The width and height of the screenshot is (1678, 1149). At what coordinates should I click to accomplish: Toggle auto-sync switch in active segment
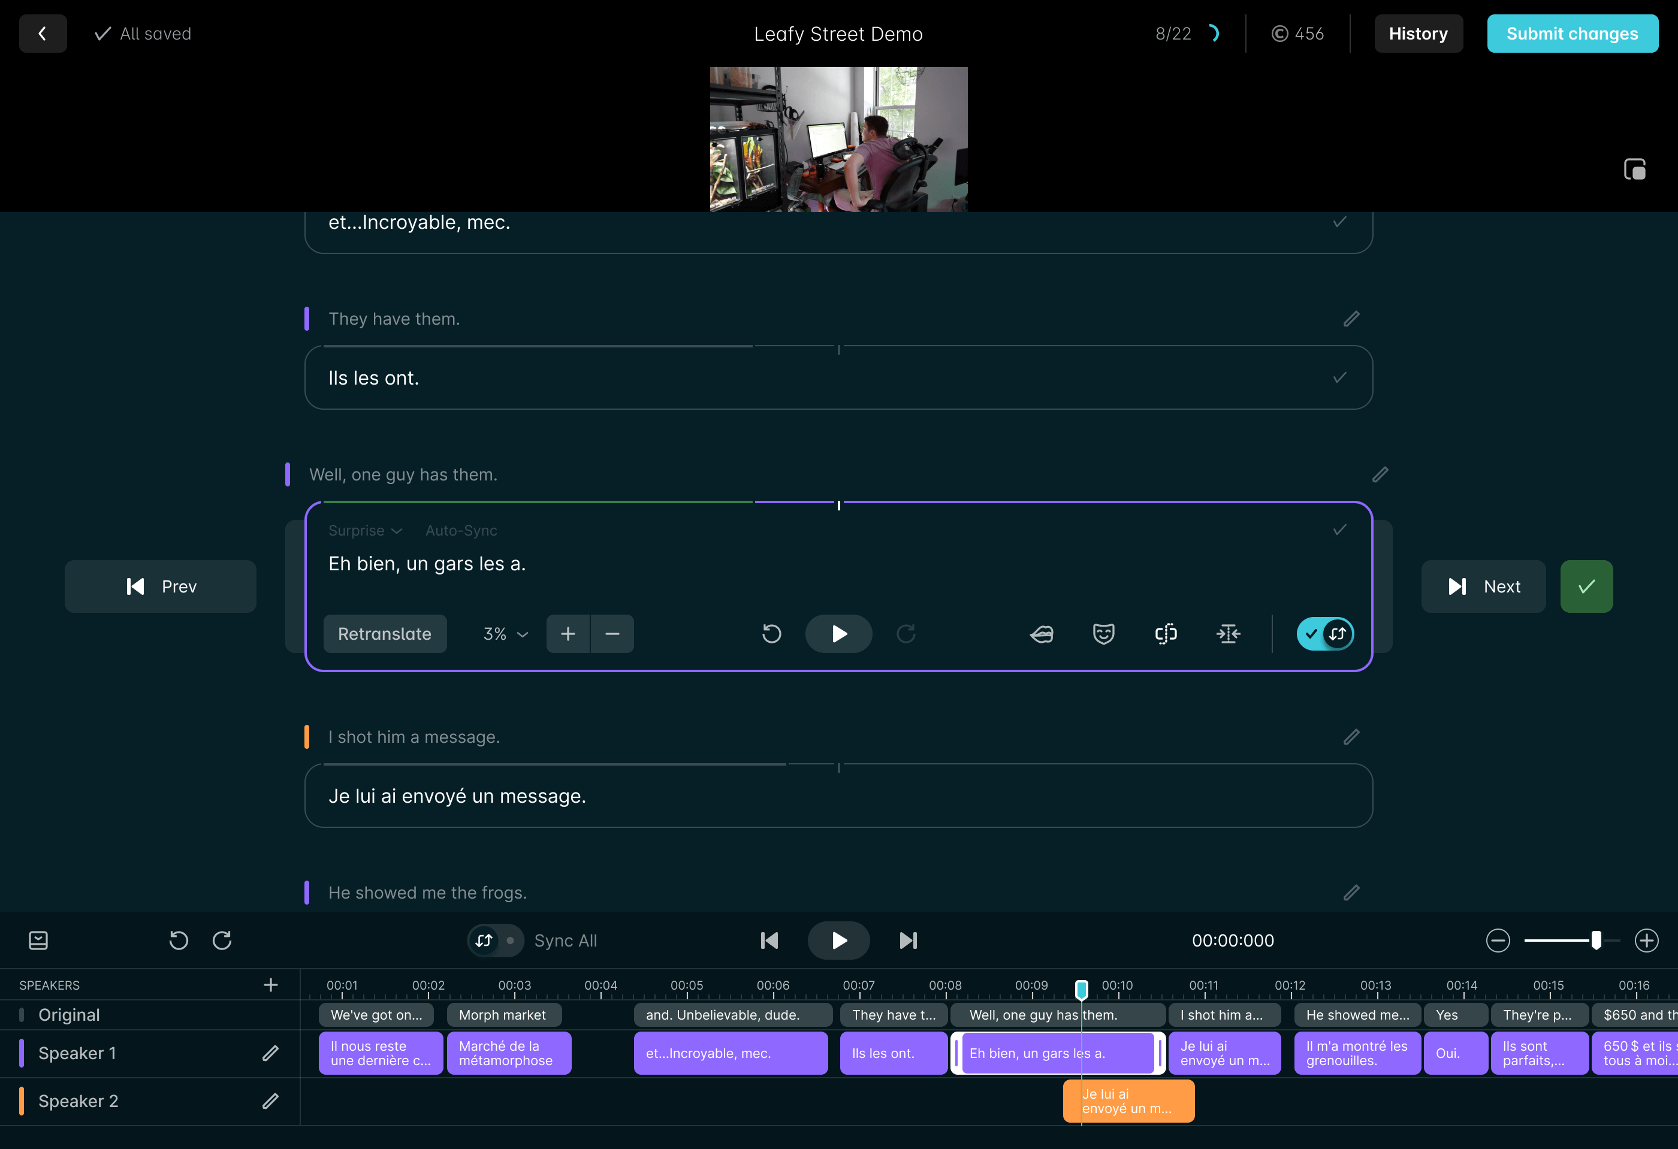1324,634
